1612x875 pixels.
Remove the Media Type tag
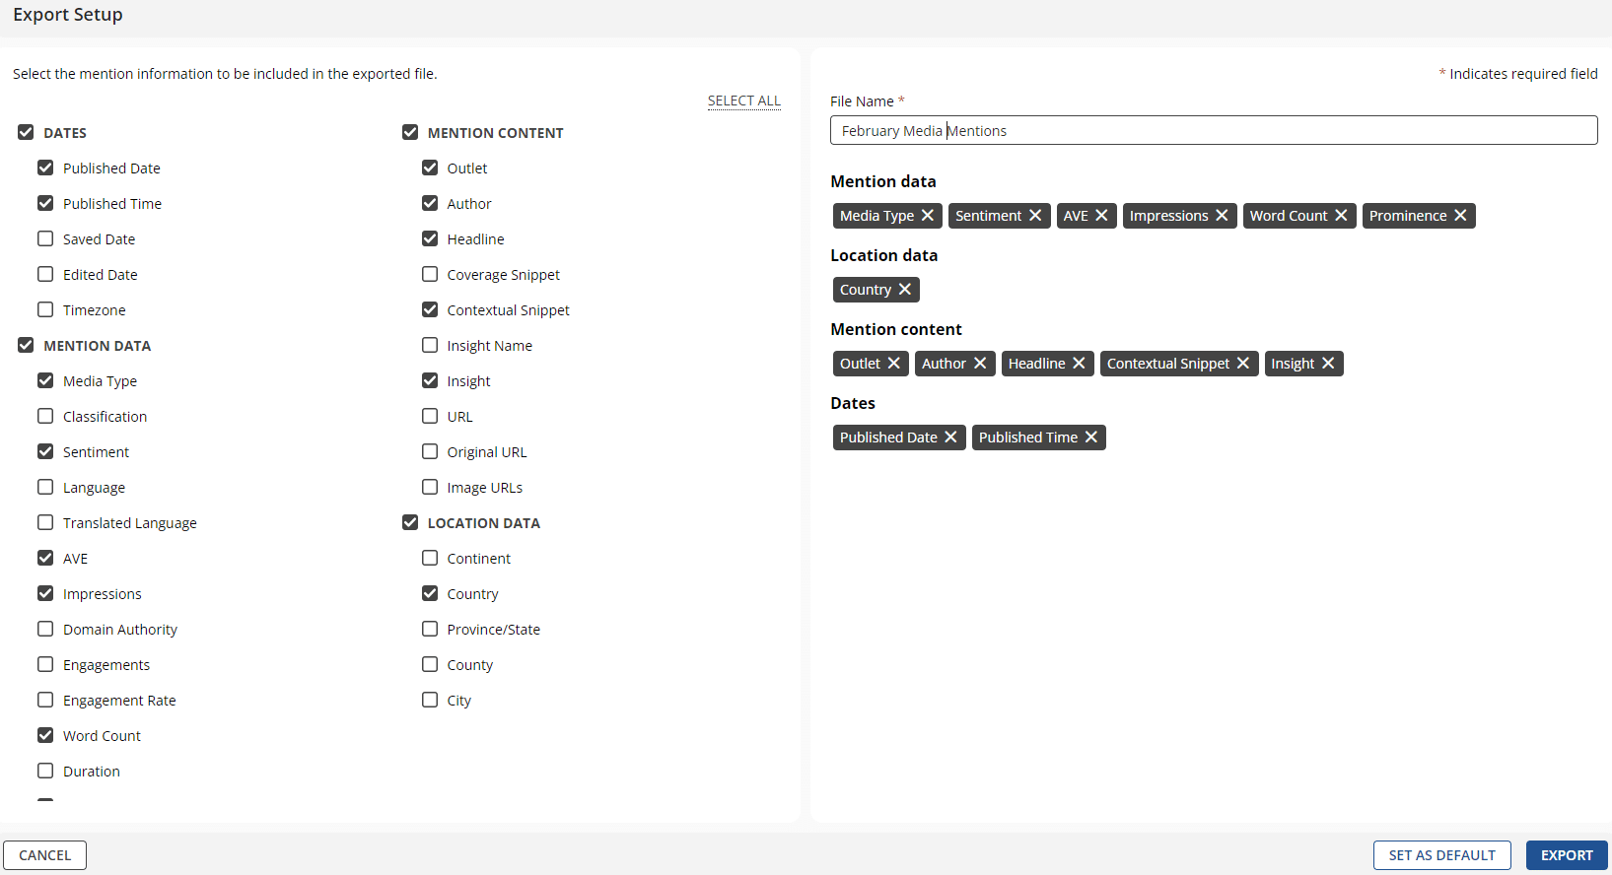pos(927,216)
